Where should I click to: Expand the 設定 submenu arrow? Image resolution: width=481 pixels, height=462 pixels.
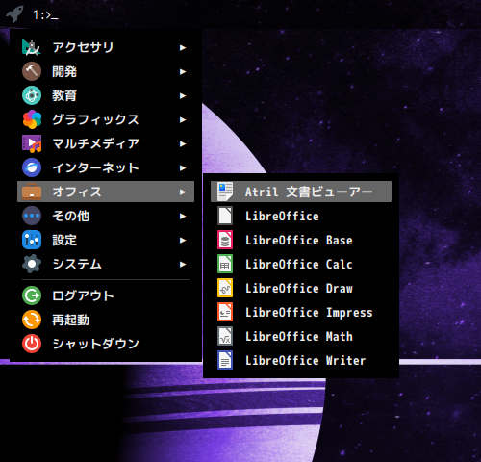(183, 241)
